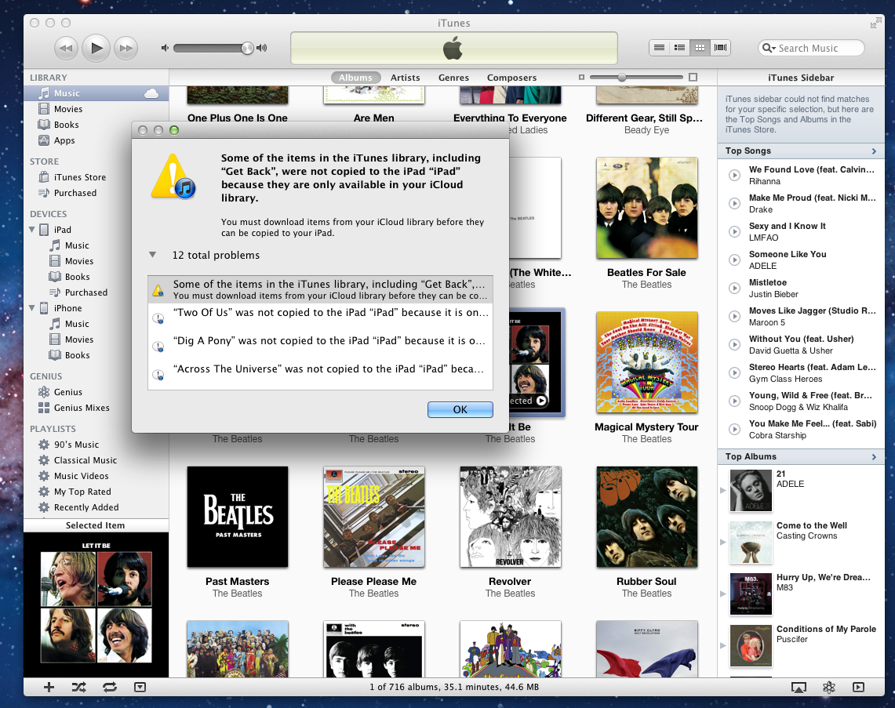This screenshot has width=895, height=708.
Task: Select the Composers tab
Action: (x=512, y=78)
